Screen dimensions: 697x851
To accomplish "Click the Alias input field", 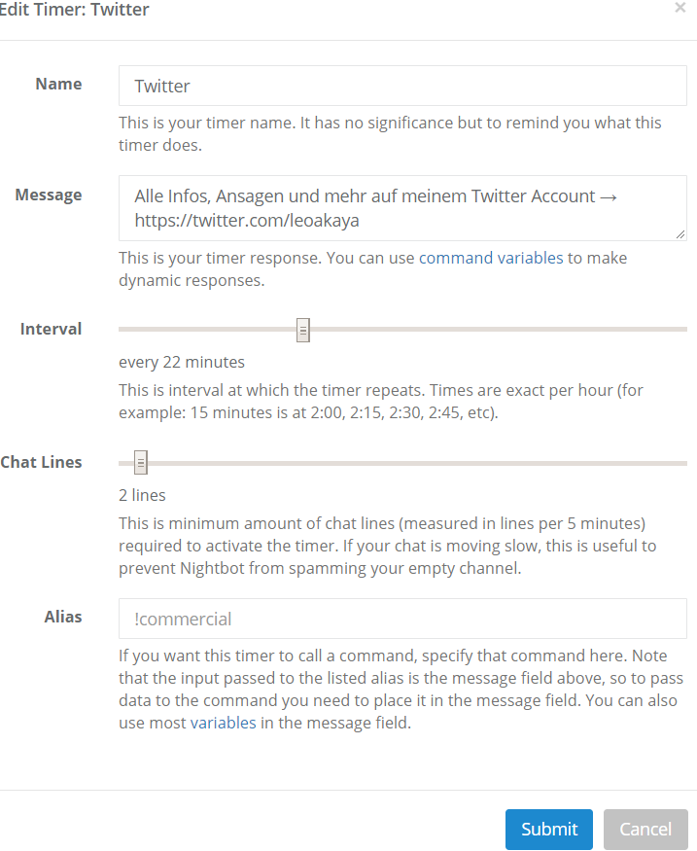I will pos(402,619).
